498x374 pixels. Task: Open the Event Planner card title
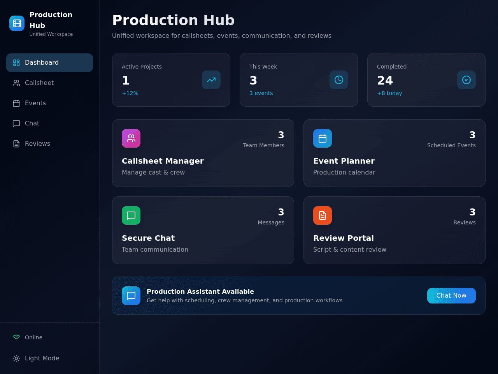click(x=344, y=161)
